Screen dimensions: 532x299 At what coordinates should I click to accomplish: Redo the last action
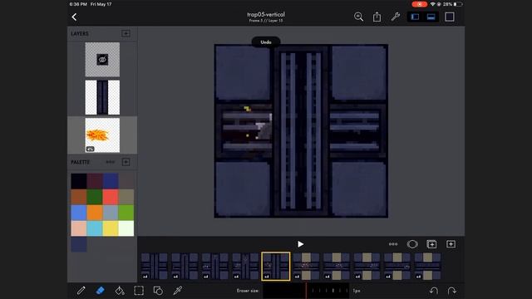tap(451, 291)
